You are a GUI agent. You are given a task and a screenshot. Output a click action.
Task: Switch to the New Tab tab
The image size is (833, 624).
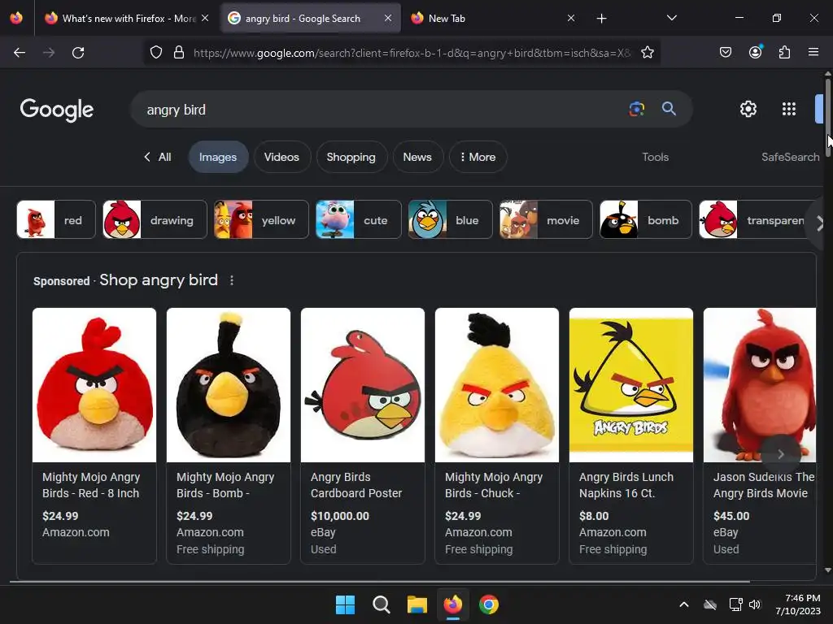pyautogui.click(x=492, y=19)
